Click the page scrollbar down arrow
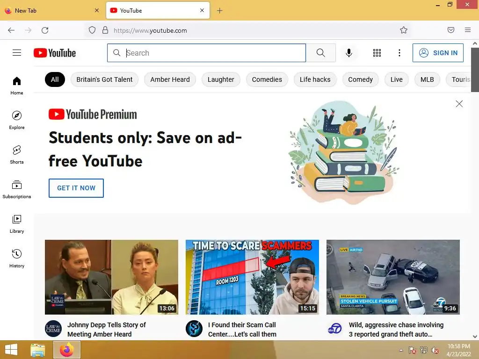This screenshot has width=479, height=359. [x=475, y=337]
